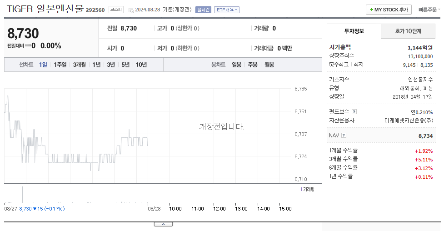Show the 일봉 daily candle chart

coord(236,65)
